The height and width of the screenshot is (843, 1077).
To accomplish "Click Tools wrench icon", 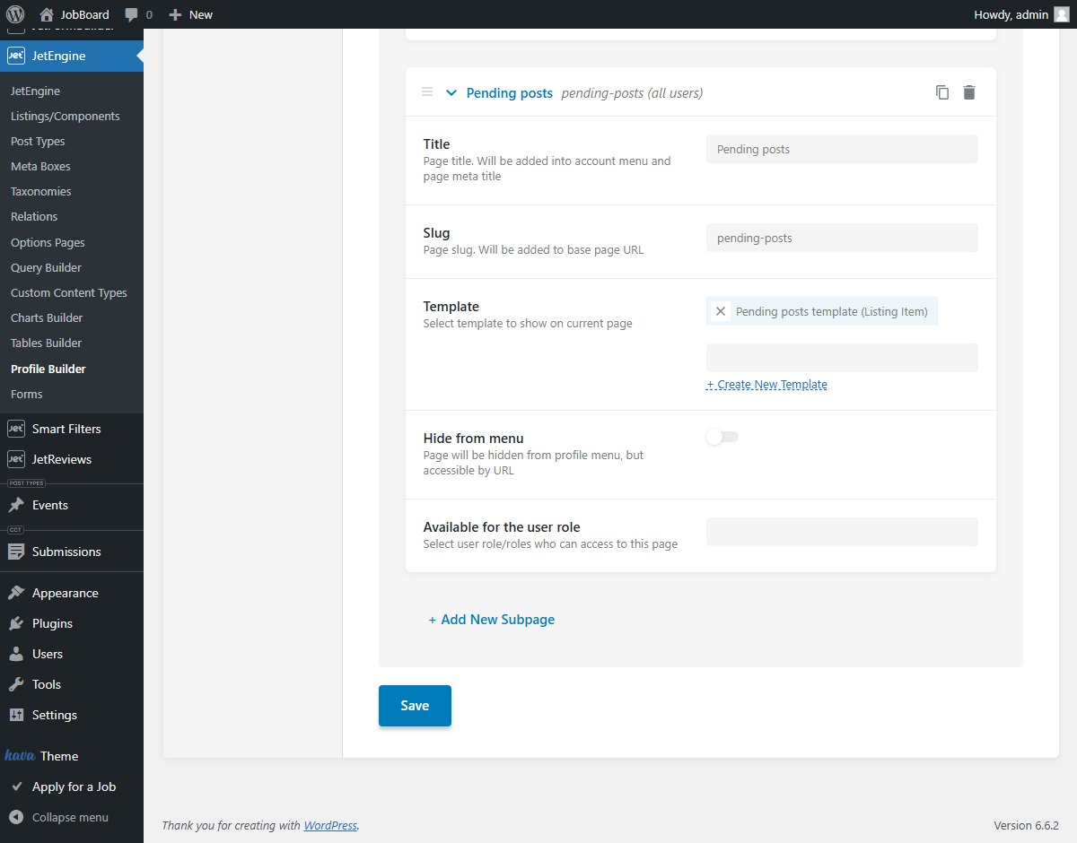I will coord(16,684).
